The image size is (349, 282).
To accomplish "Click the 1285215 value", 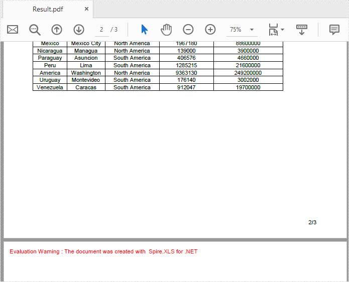I will tap(186, 65).
